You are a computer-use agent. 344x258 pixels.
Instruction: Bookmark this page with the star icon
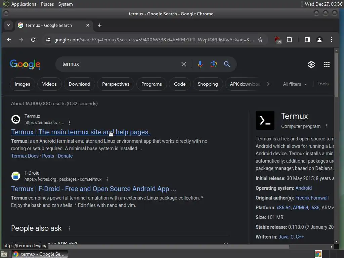(x=260, y=40)
